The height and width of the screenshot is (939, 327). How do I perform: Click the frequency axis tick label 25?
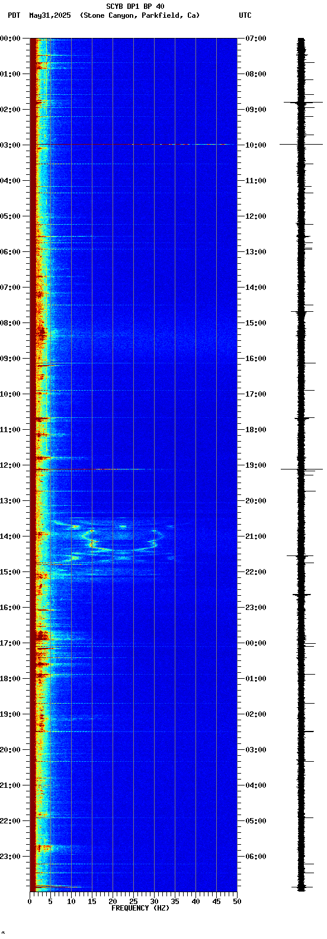pos(133,901)
